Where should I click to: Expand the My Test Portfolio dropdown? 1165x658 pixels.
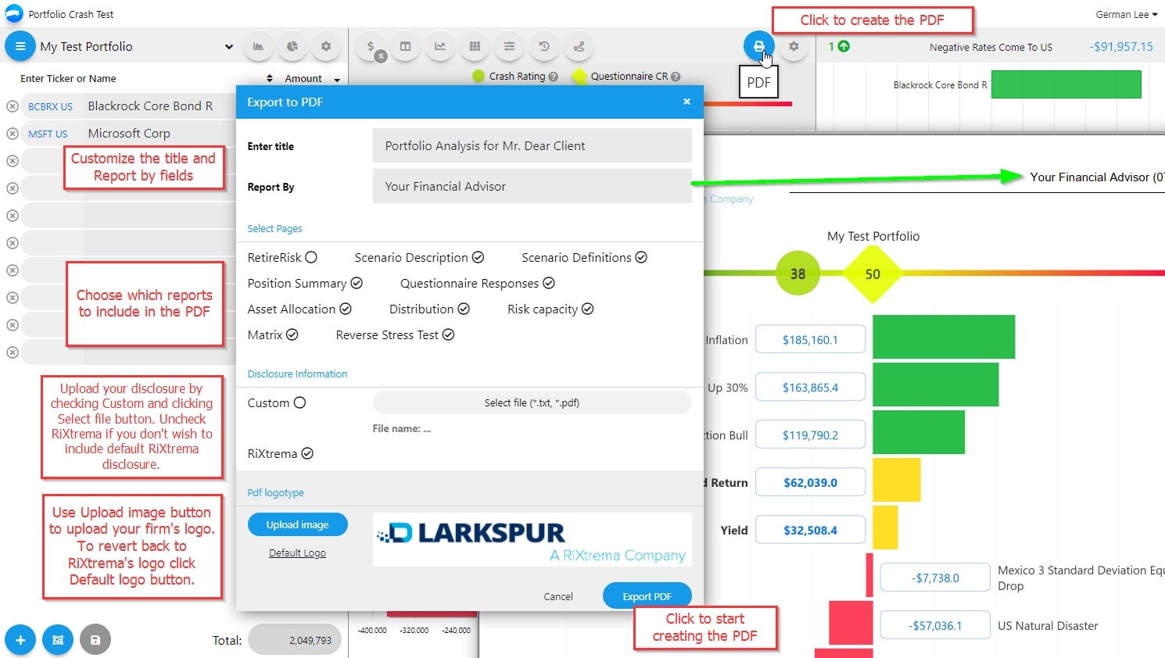(x=228, y=47)
